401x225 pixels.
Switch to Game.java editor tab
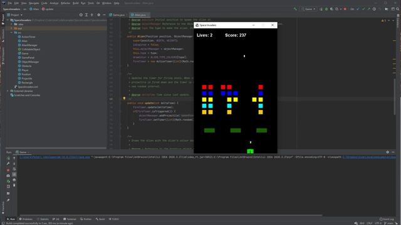point(117,15)
